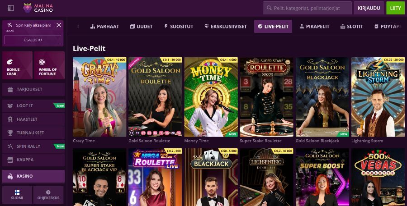The height and width of the screenshot is (206, 407).
Task: Select Loot It in the sidebar
Action: pos(33,106)
